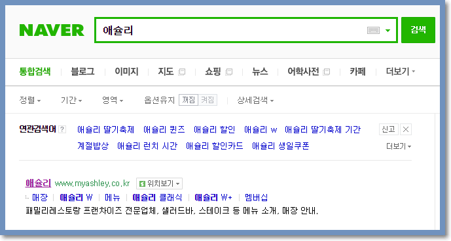Open the 정렬 sort dropdown

[30, 100]
